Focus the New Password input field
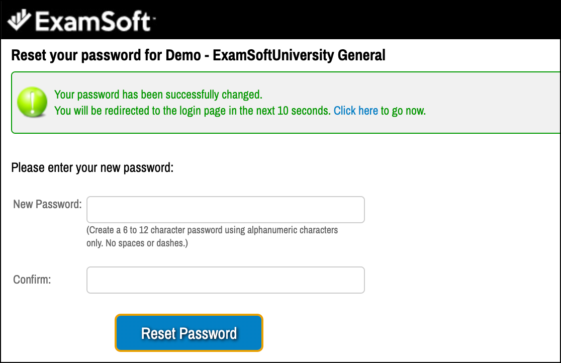The width and height of the screenshot is (561, 363). (x=225, y=210)
